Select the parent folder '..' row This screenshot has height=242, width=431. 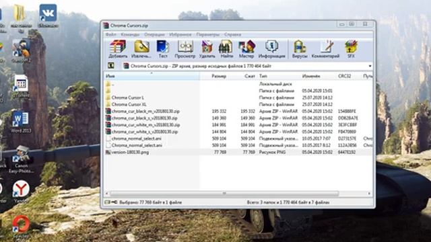238,84
